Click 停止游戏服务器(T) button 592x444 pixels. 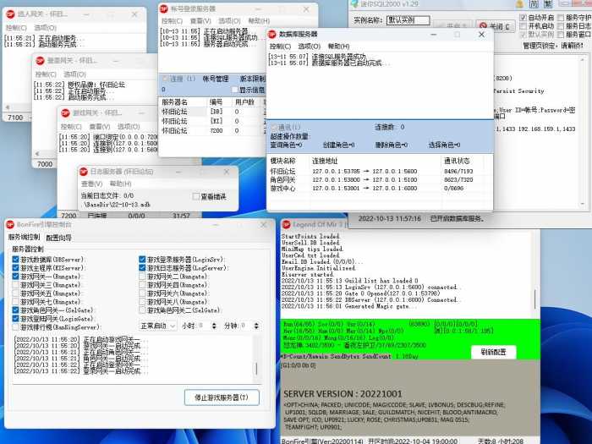pyautogui.click(x=222, y=397)
